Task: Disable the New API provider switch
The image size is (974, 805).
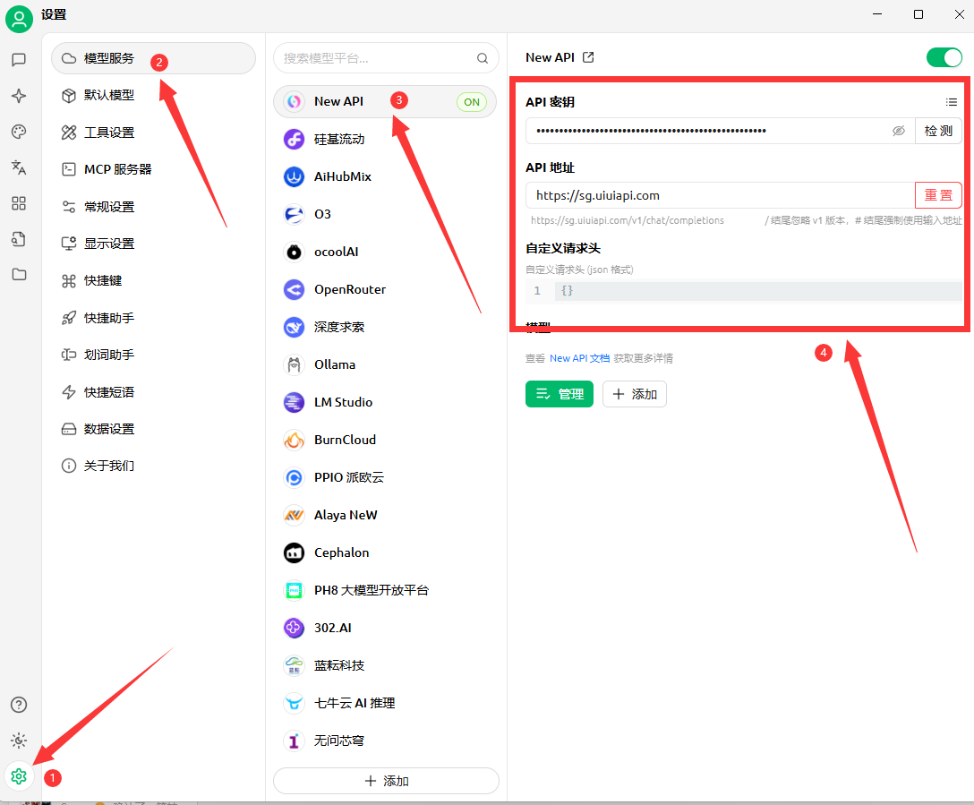Action: coord(944,58)
